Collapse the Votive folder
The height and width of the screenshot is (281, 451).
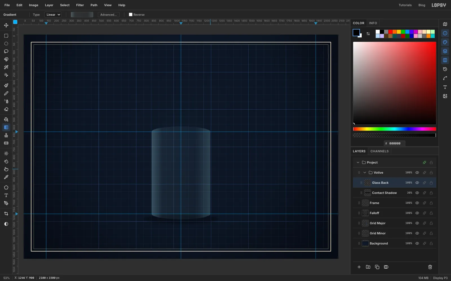[x=365, y=173]
